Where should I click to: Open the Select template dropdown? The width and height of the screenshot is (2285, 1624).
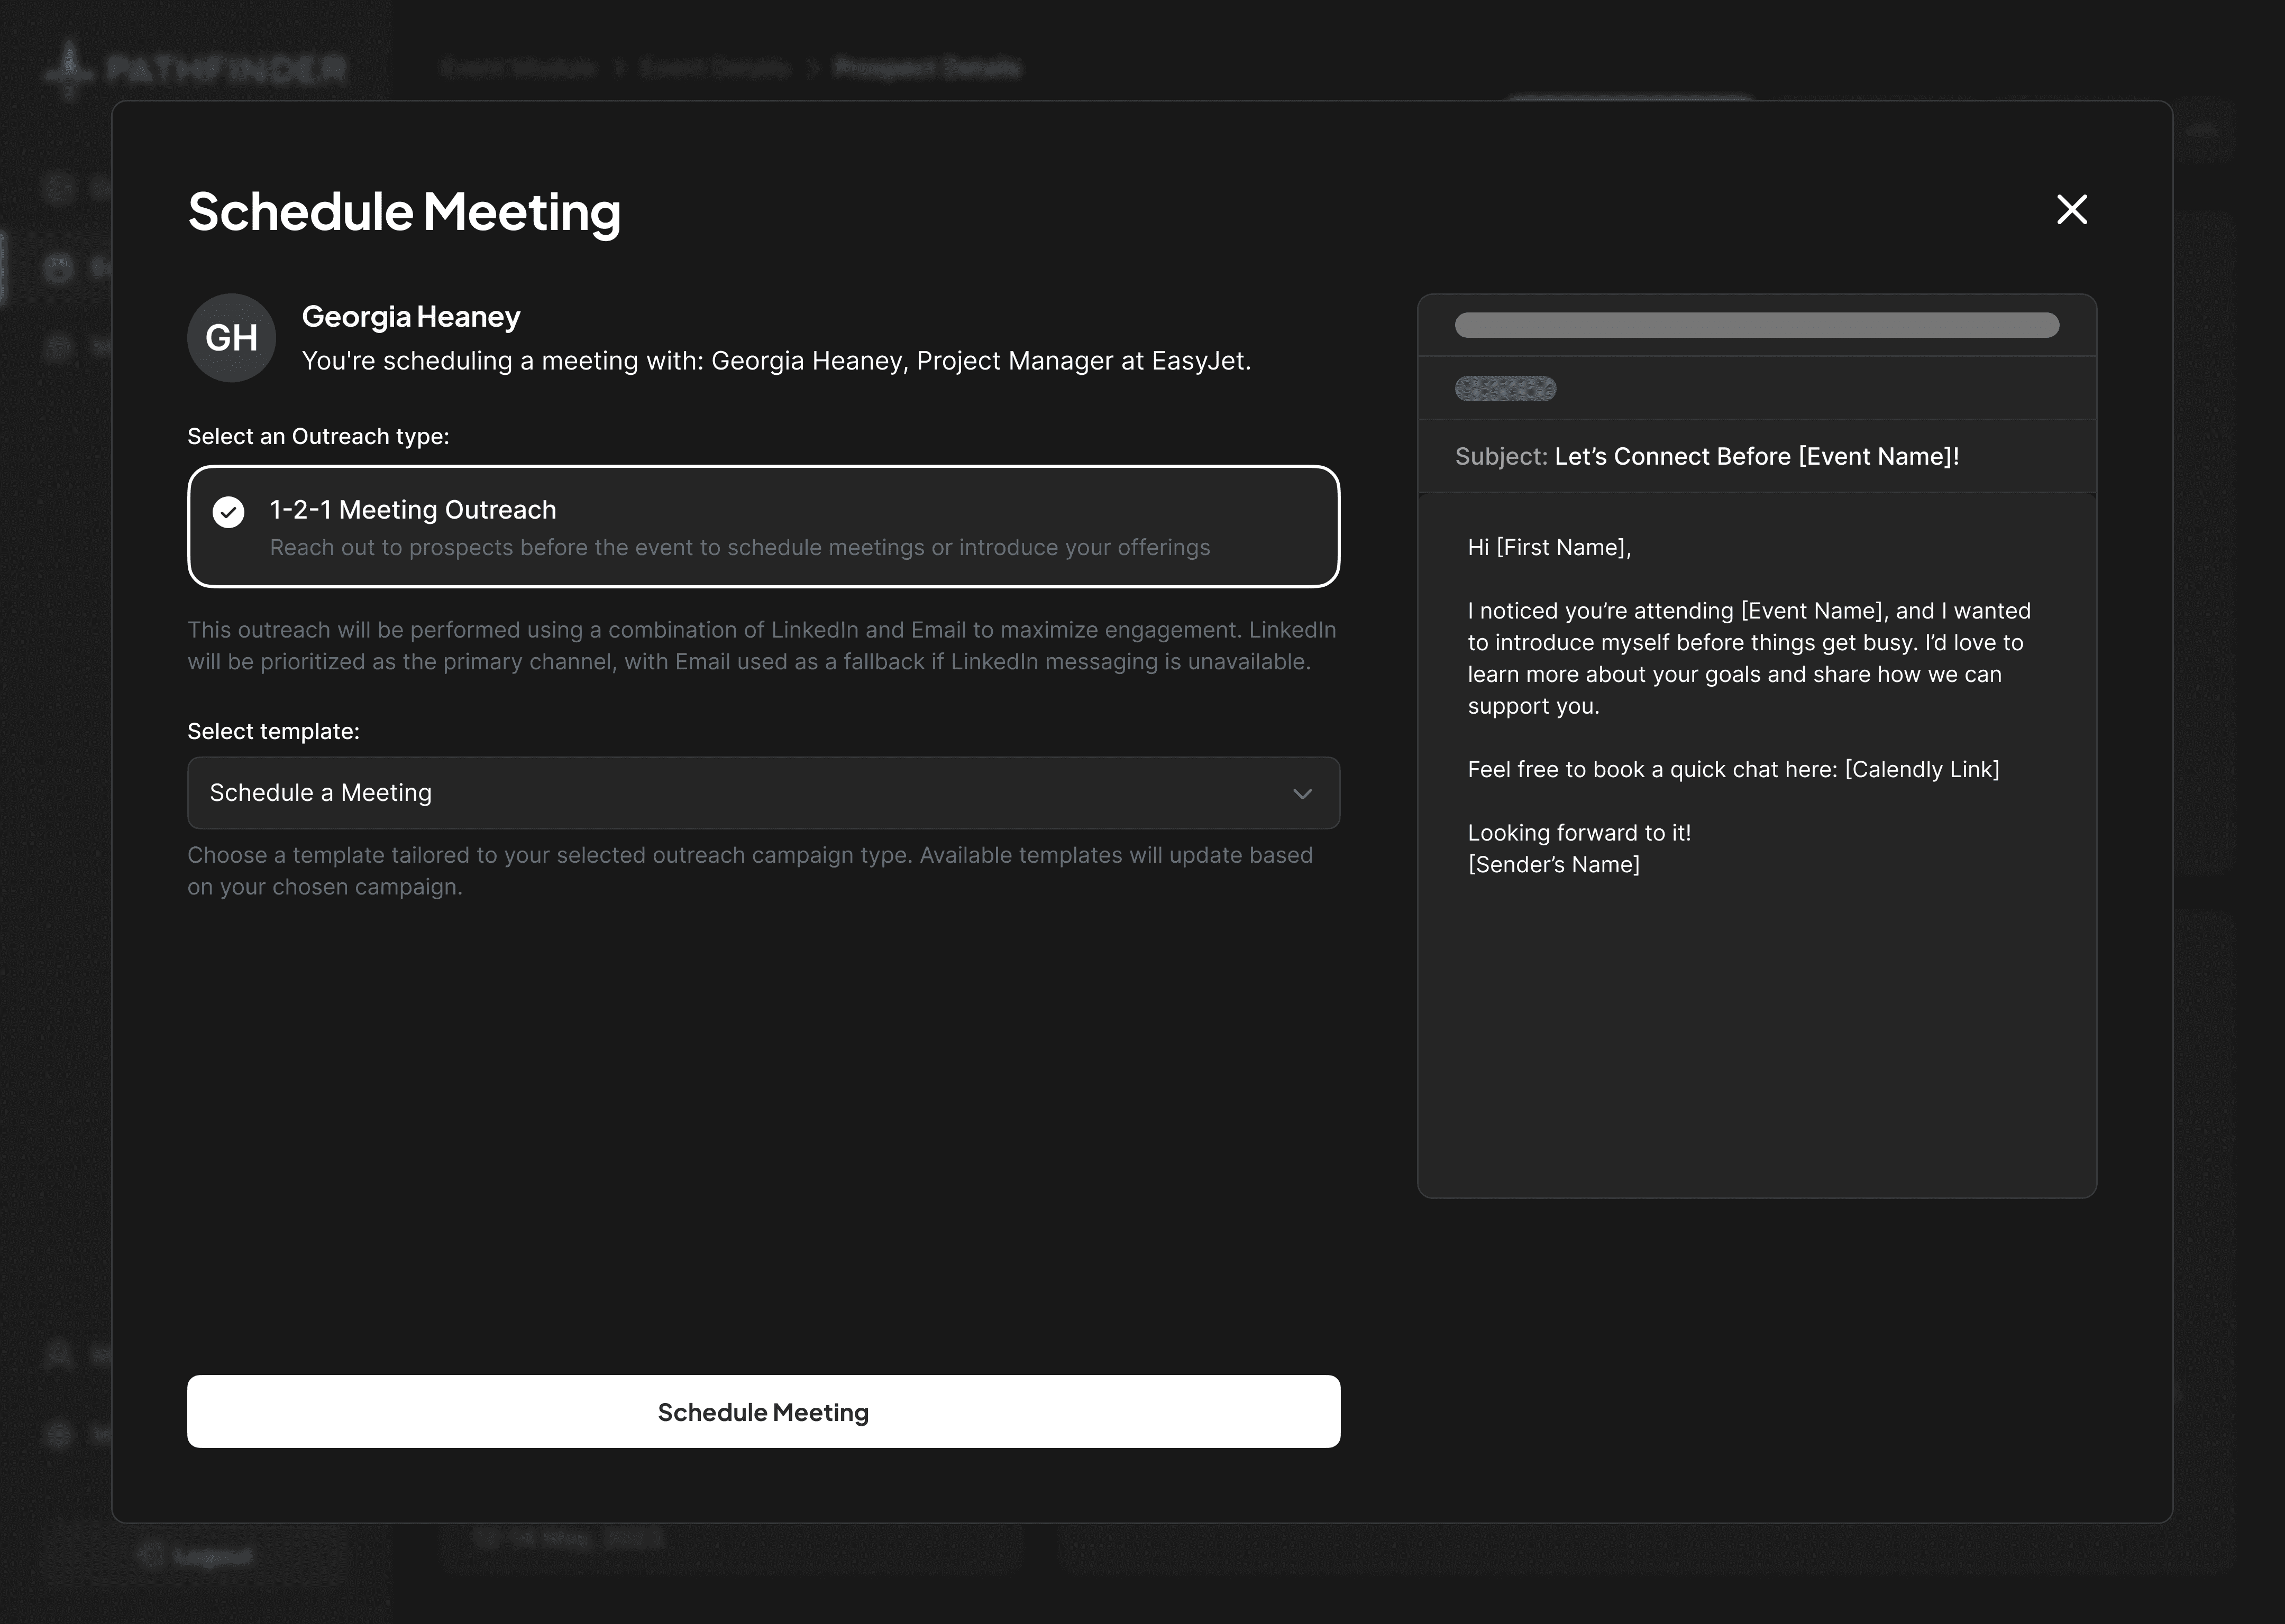click(762, 793)
